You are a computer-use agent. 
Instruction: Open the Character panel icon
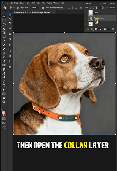click(x=10, y=19)
